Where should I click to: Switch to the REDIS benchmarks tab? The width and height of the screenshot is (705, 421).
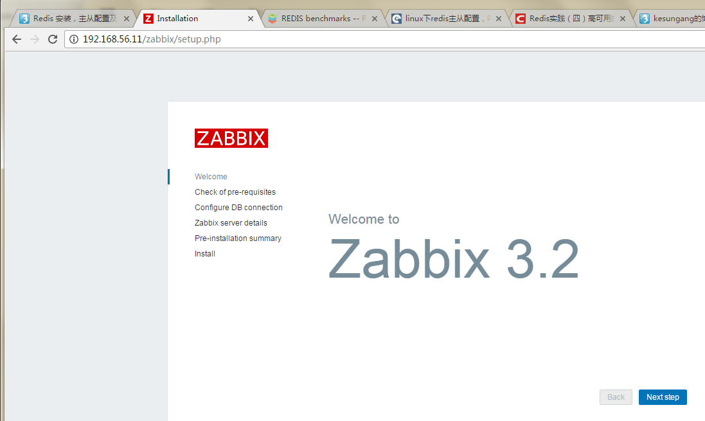pos(323,19)
